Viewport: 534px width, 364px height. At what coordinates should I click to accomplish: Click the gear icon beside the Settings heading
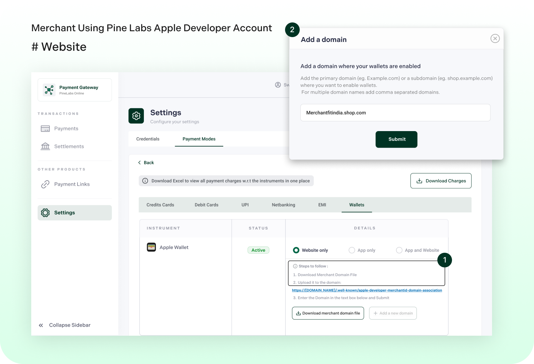pos(136,116)
